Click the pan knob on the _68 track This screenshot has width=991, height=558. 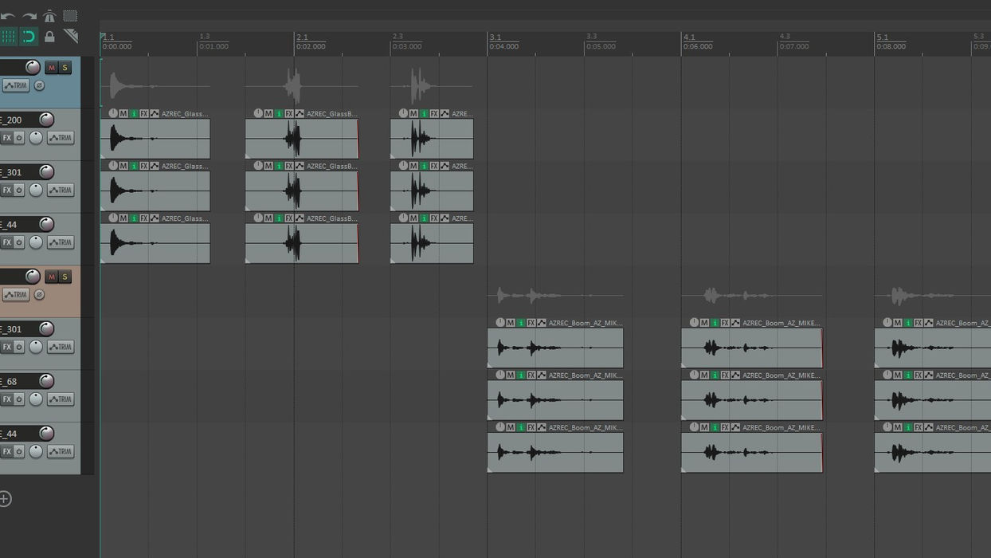[36, 399]
